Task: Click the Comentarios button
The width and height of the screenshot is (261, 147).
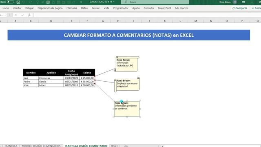Action: click(x=256, y=8)
